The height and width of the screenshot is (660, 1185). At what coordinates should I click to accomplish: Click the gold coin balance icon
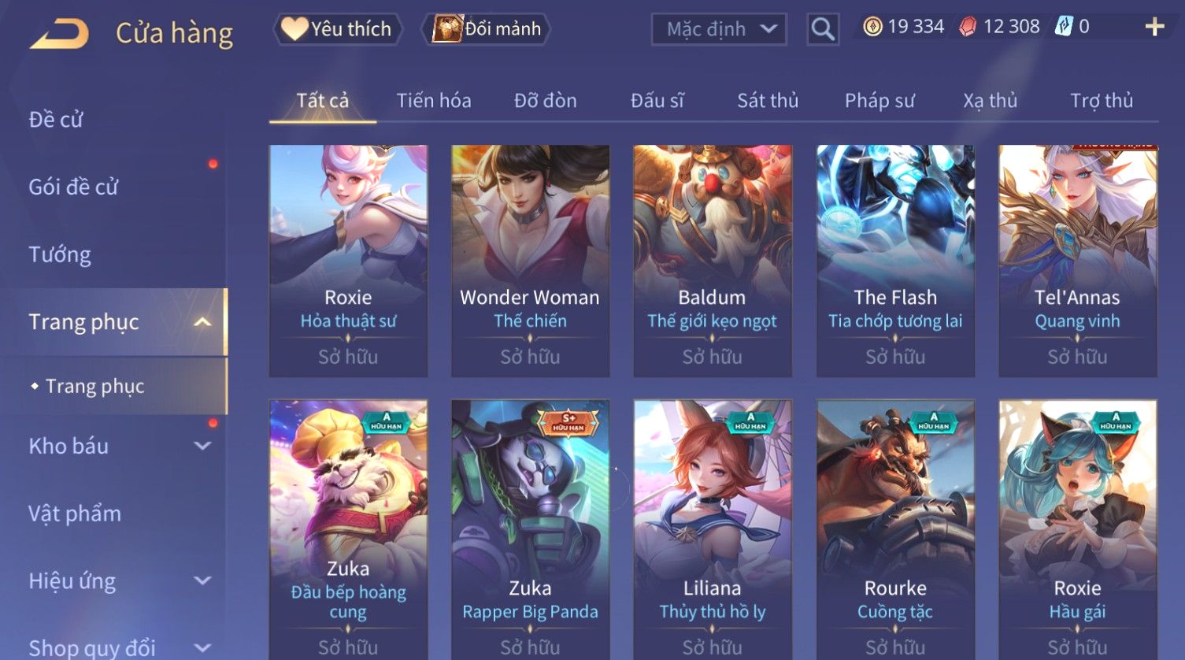[872, 27]
